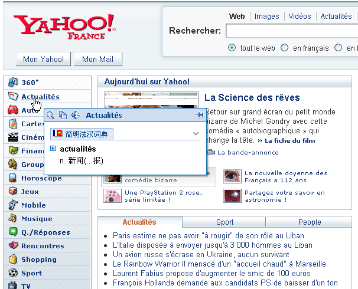The height and width of the screenshot is (289, 358).
Task: Open 'Partagez votre savoir en astronomie' link
Action: (x=285, y=196)
